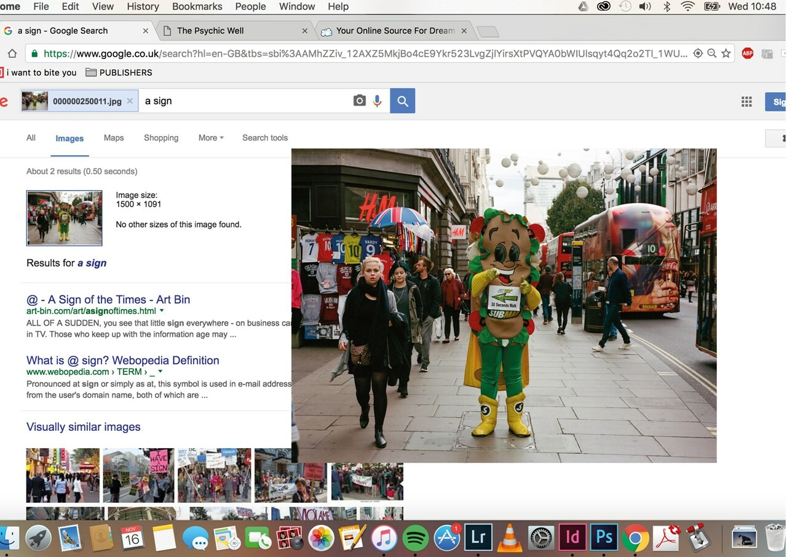This screenshot has width=787, height=557.
Task: Expand the 'More' search categories dropdown
Action: click(211, 138)
